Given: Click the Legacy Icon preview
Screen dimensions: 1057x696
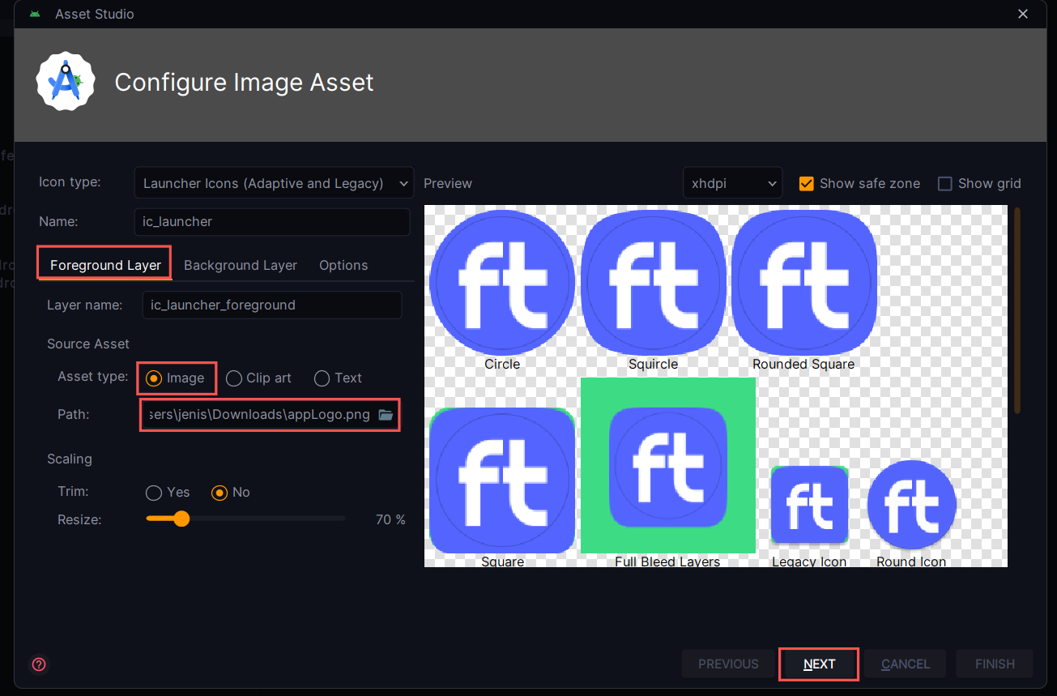Looking at the screenshot, I should coord(809,505).
